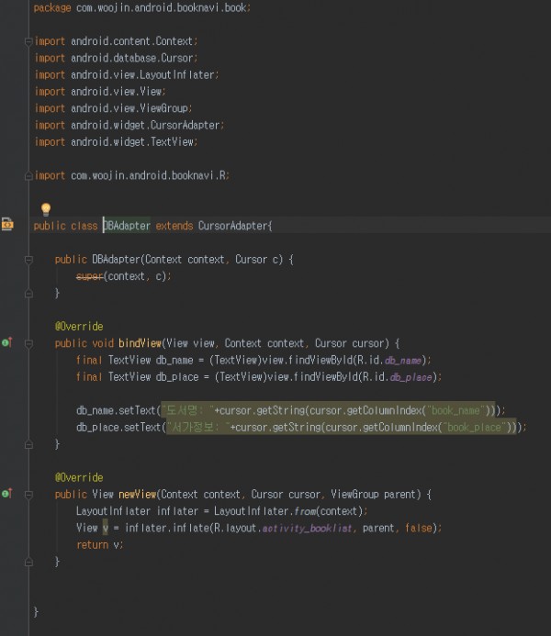This screenshot has width=551, height=636.
Task: Click import android.view.LayoutInflater line
Action: pyautogui.click(x=127, y=74)
